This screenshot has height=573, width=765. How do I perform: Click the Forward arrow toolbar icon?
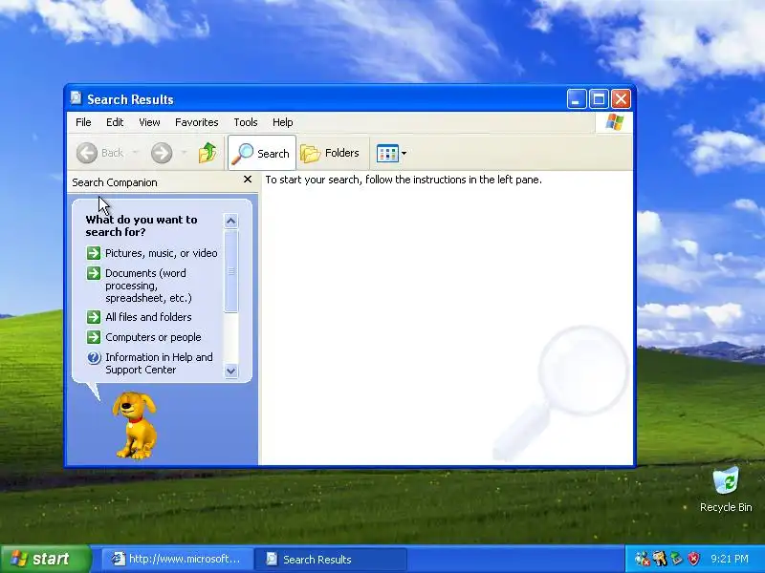coord(161,153)
